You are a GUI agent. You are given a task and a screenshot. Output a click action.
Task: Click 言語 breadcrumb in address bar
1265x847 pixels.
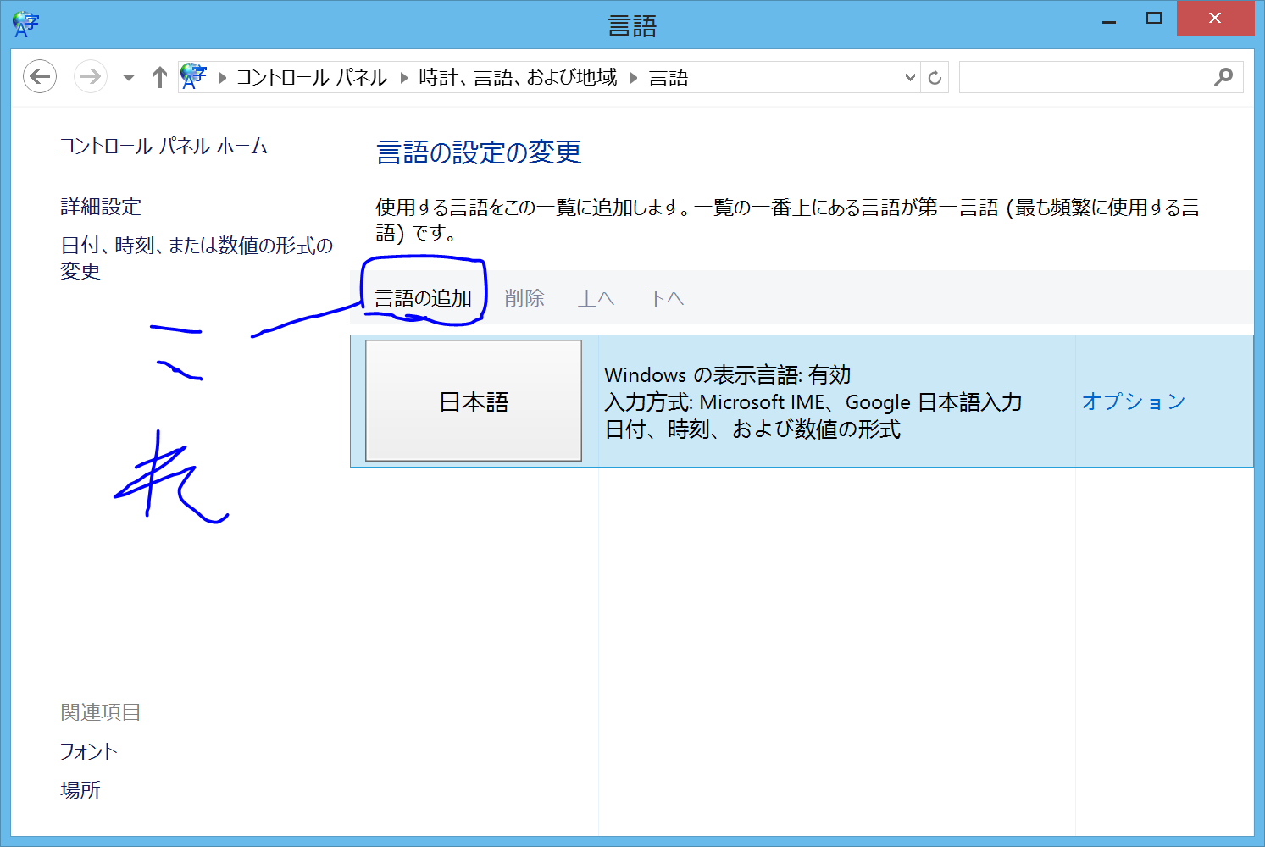point(669,78)
